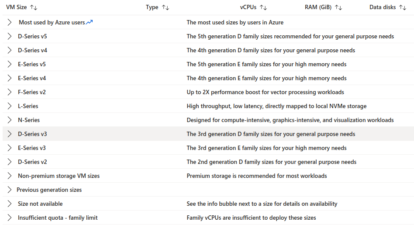414x228 pixels.
Task: Select the 'D-Series v3' row label
Action: [32, 134]
